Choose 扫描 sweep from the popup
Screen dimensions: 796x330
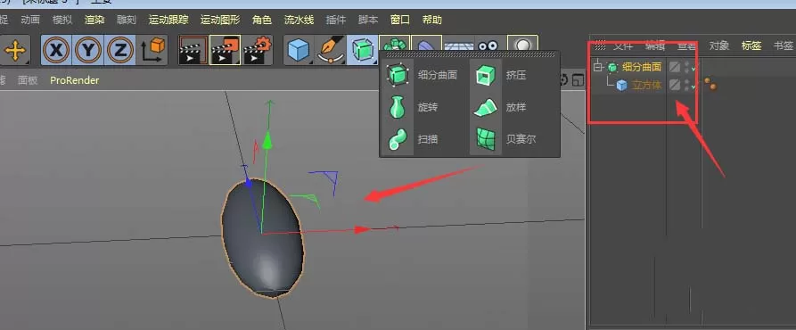413,139
